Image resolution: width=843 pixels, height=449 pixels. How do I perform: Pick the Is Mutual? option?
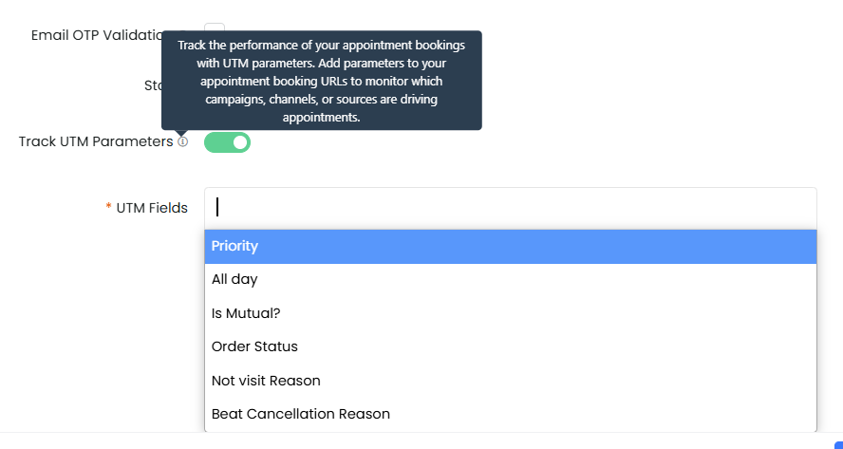510,313
